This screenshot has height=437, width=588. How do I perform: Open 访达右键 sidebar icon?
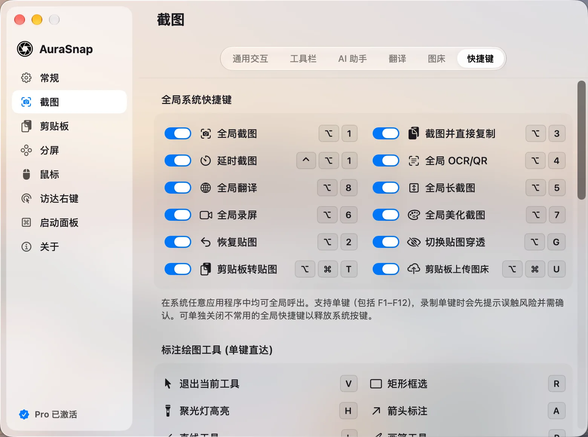point(26,199)
